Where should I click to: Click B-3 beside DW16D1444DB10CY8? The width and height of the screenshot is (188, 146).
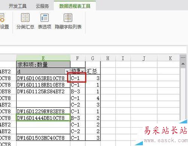[78, 118]
